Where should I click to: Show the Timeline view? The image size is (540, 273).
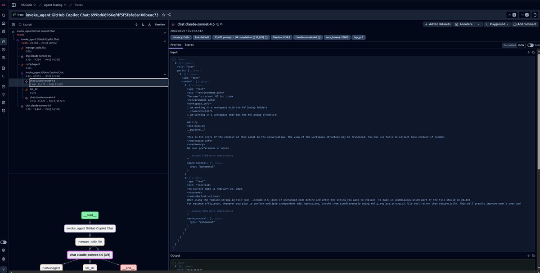160,25
